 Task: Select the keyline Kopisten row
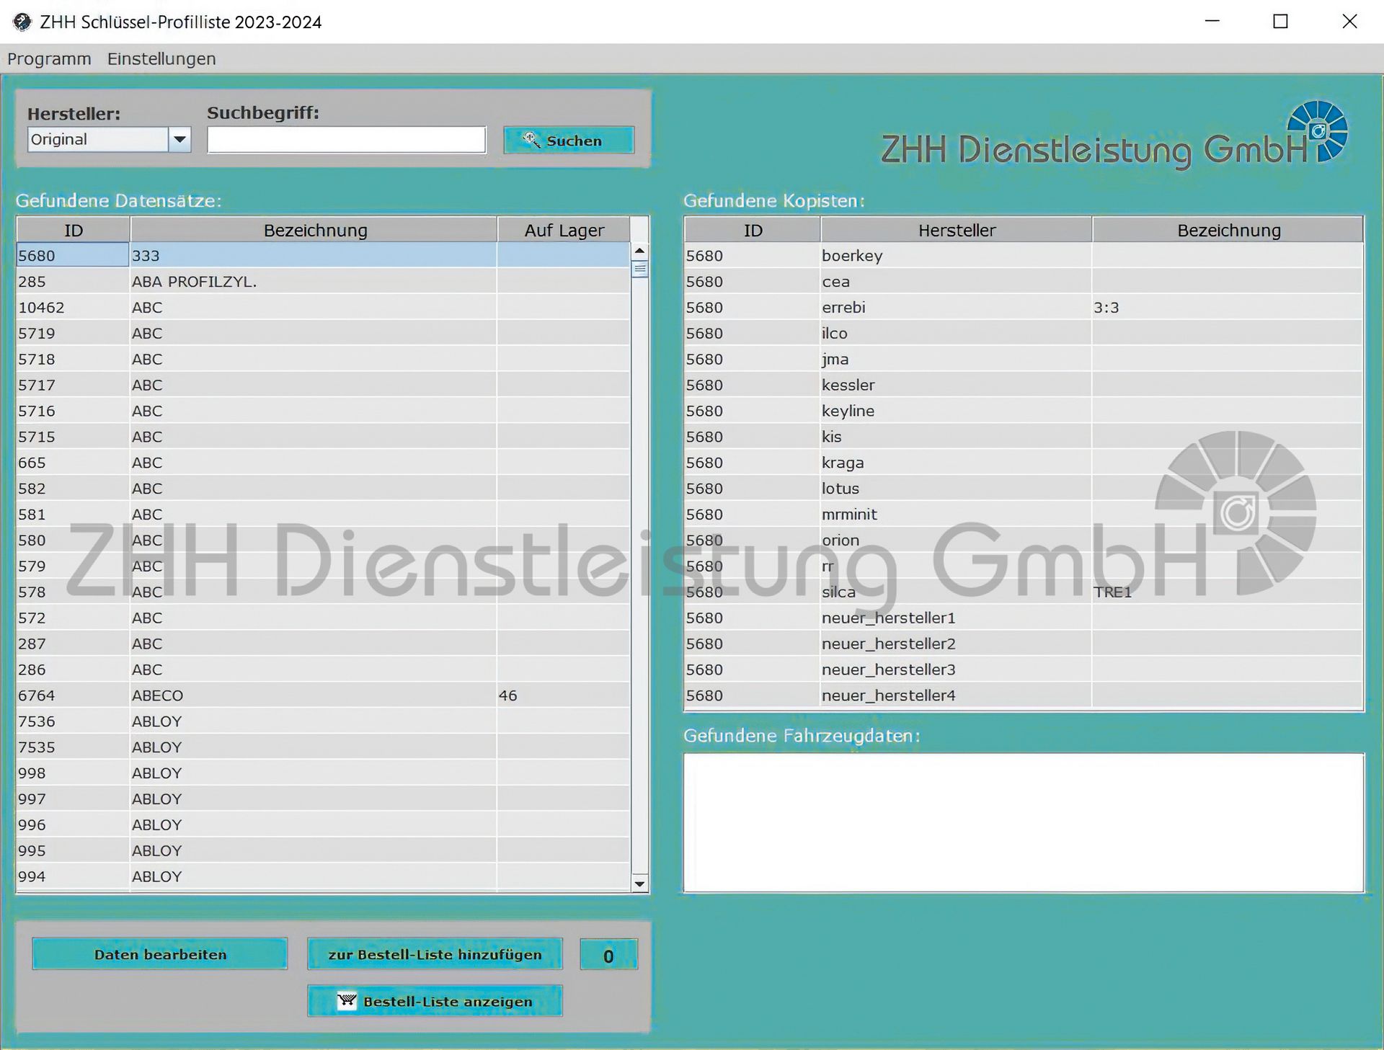pyautogui.click(x=1024, y=411)
